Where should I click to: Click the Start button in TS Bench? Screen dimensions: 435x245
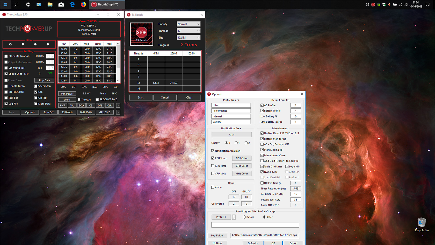[141, 97]
